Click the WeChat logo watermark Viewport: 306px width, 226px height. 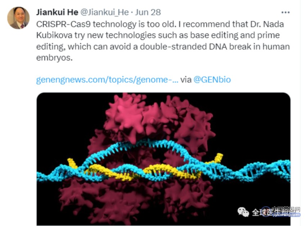pos(243,212)
